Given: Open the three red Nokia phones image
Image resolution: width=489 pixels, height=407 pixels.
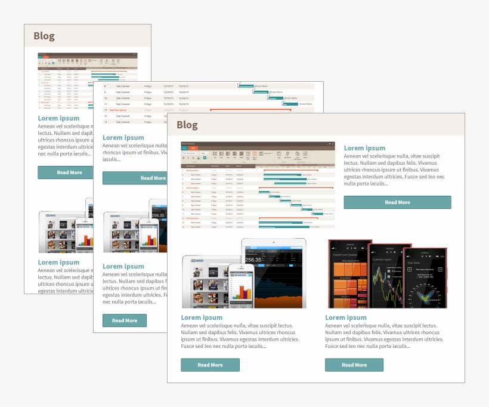Looking at the screenshot, I should [388, 274].
